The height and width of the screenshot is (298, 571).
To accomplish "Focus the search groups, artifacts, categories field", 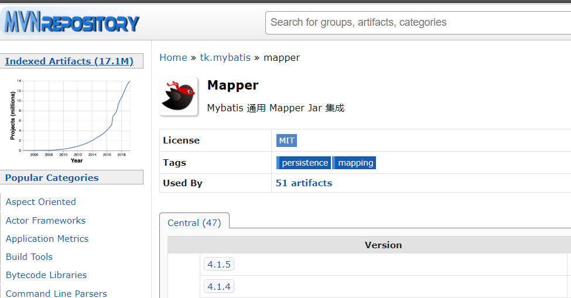I will tap(418, 23).
